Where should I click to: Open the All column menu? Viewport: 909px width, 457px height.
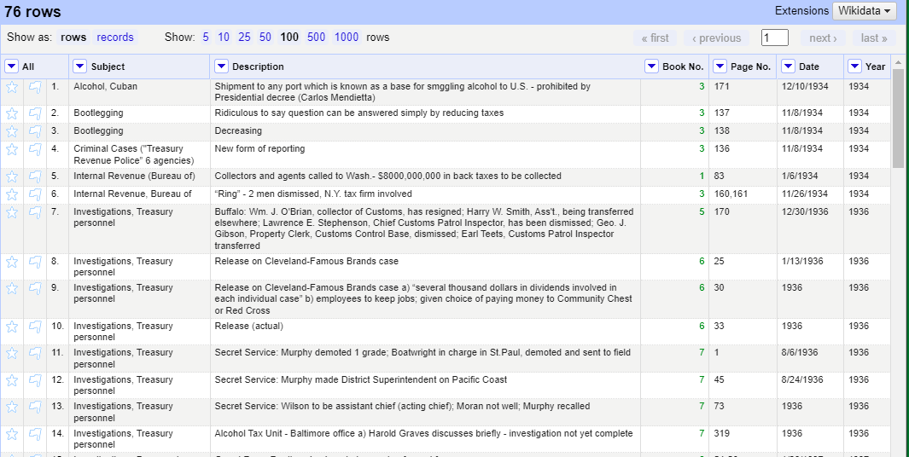[x=11, y=67]
